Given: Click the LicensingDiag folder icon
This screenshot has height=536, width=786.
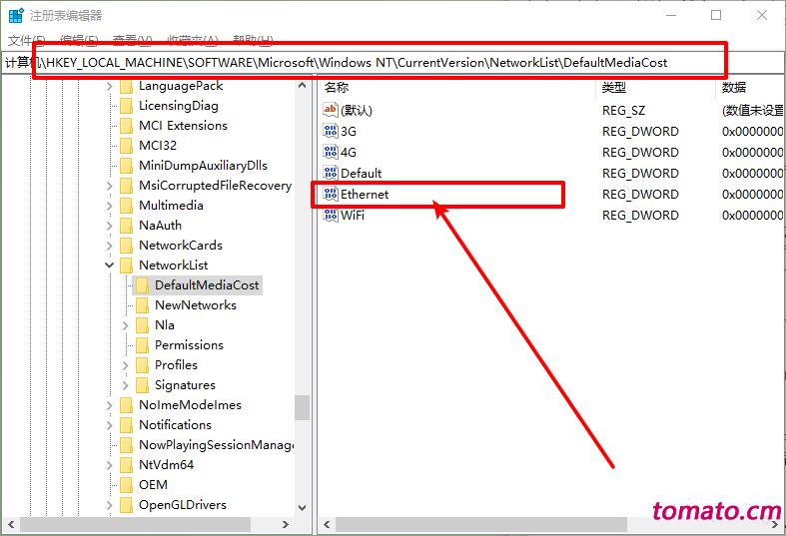Looking at the screenshot, I should [x=126, y=106].
